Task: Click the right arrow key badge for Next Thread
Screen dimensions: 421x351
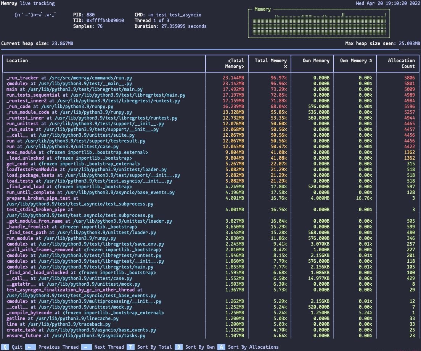Action: point(86,347)
